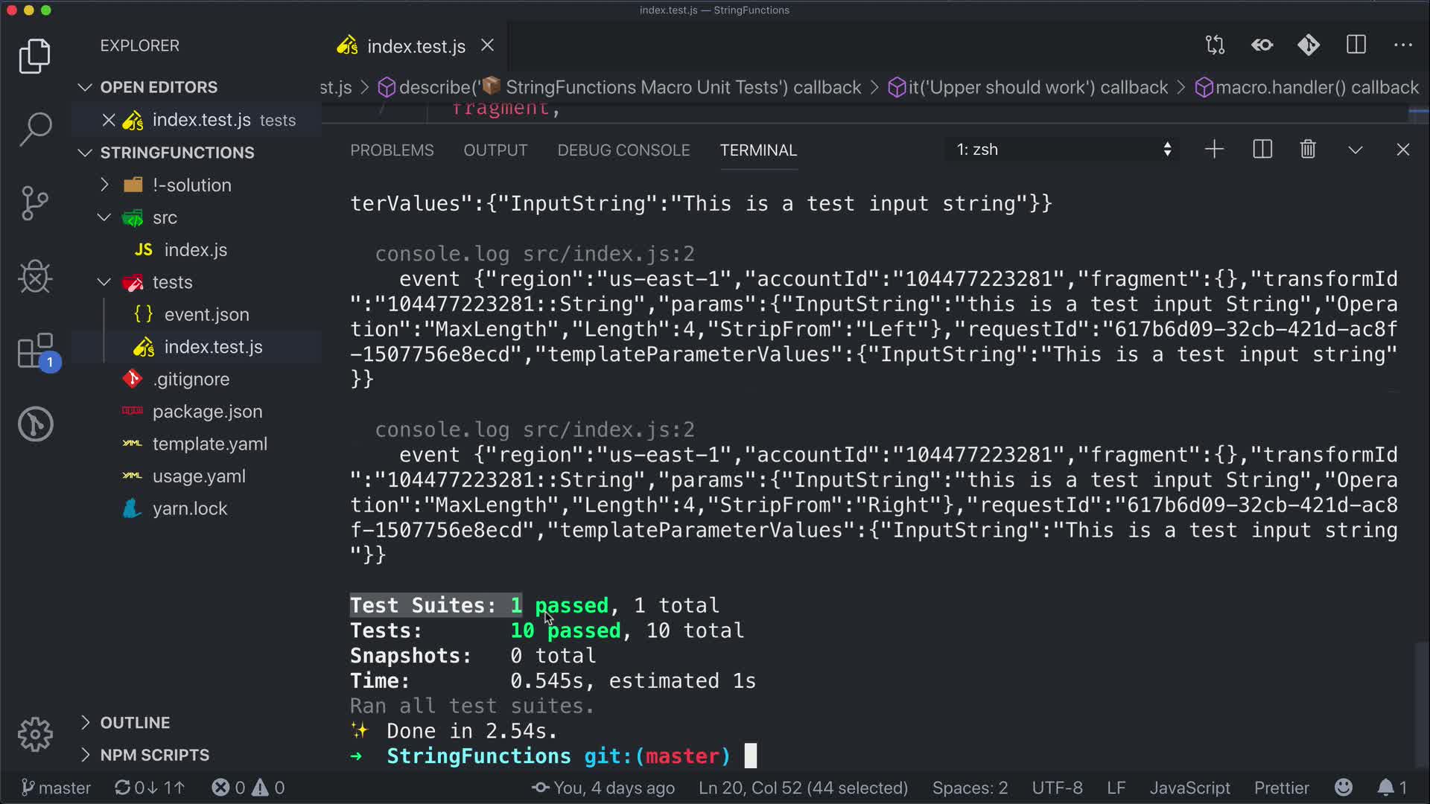The height and width of the screenshot is (804, 1430).
Task: Open the Search view in activity bar
Action: coord(35,128)
